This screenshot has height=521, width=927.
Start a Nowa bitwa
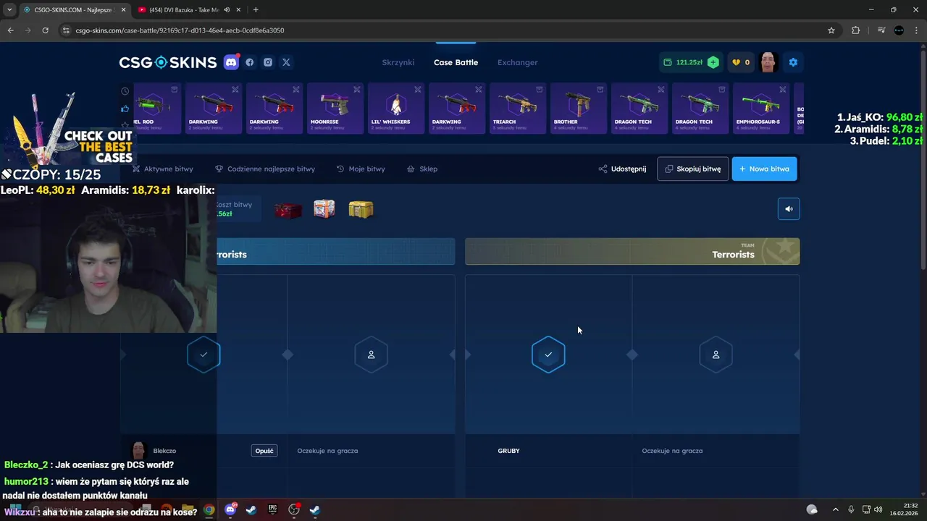click(x=765, y=169)
